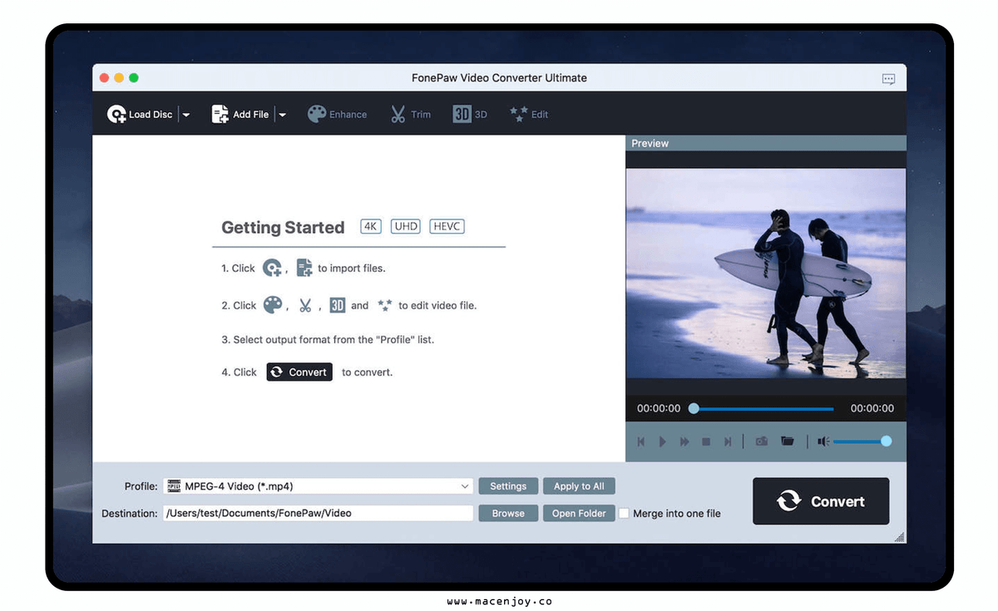Adjust the volume slider
998x611 pixels.
click(862, 441)
